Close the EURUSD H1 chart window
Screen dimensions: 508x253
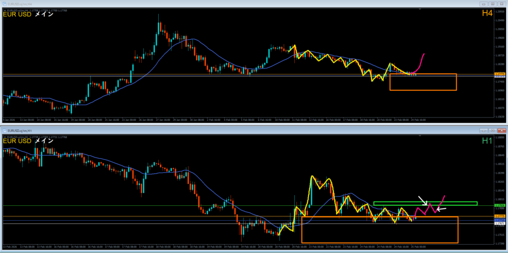tap(501, 130)
